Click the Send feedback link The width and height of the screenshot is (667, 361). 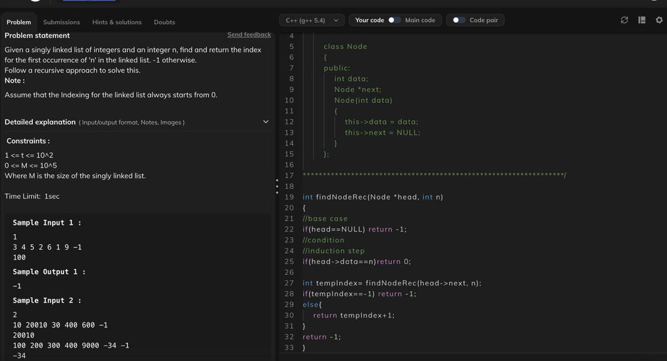[249, 34]
